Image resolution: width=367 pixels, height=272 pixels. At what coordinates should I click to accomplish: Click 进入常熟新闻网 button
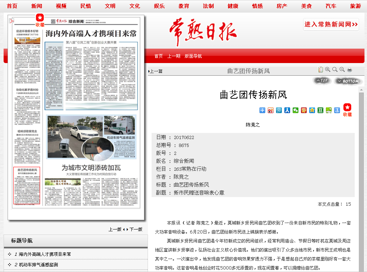click(x=331, y=24)
